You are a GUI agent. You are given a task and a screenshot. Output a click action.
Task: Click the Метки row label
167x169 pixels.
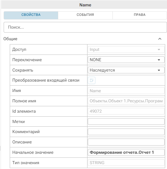pos(19,121)
